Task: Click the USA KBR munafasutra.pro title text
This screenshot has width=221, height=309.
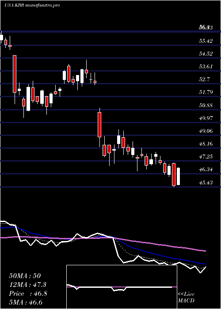Action: point(32,5)
